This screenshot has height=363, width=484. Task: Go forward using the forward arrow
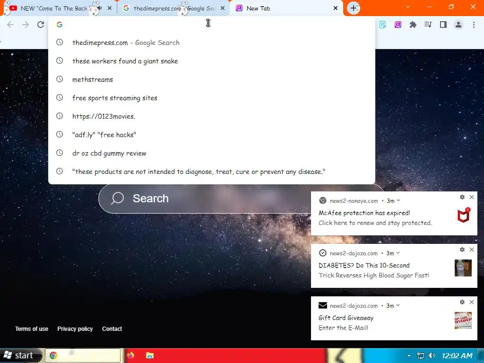click(26, 25)
